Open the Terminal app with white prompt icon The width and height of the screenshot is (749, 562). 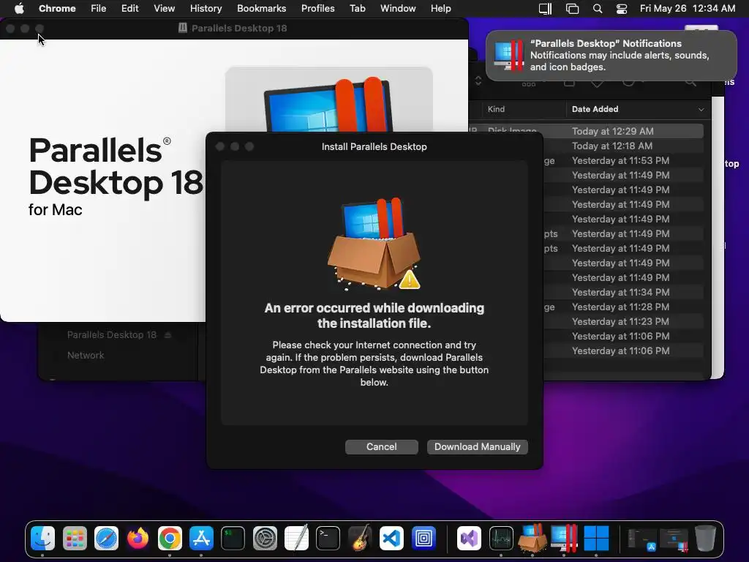[x=328, y=538]
